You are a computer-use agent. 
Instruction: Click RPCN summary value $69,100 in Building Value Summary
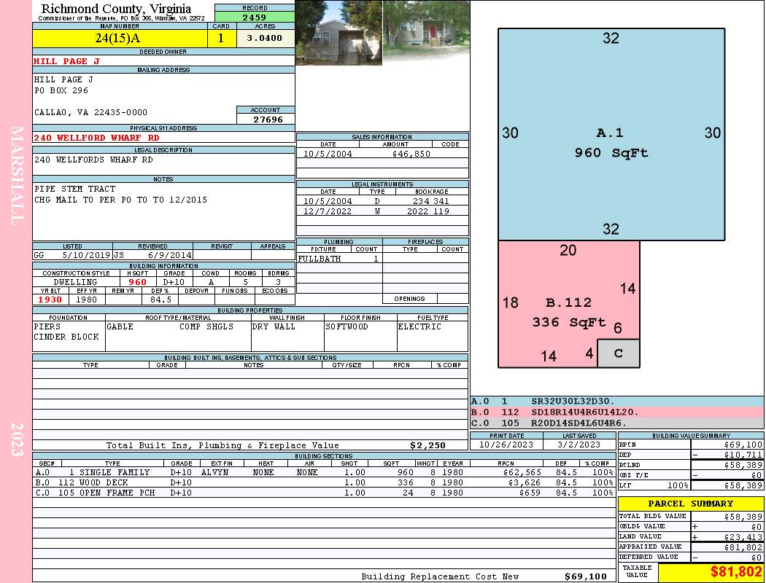tap(743, 445)
